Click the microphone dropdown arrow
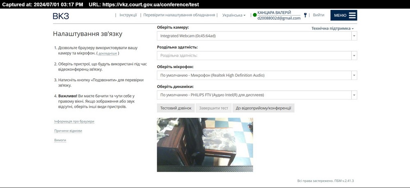 [x=354, y=75]
